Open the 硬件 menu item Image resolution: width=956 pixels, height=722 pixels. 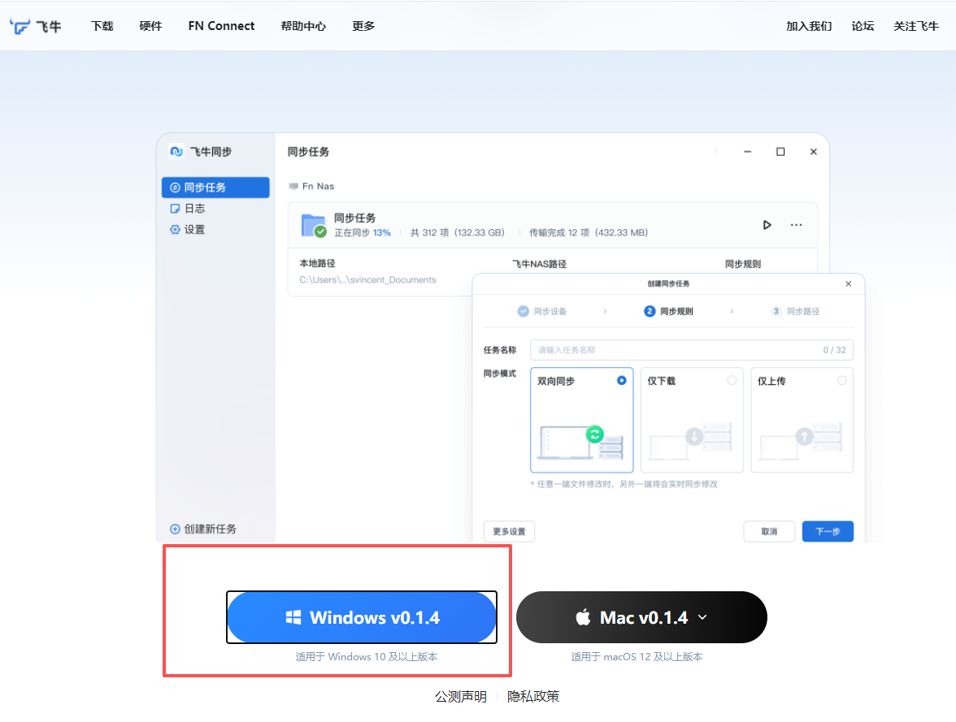(x=150, y=26)
